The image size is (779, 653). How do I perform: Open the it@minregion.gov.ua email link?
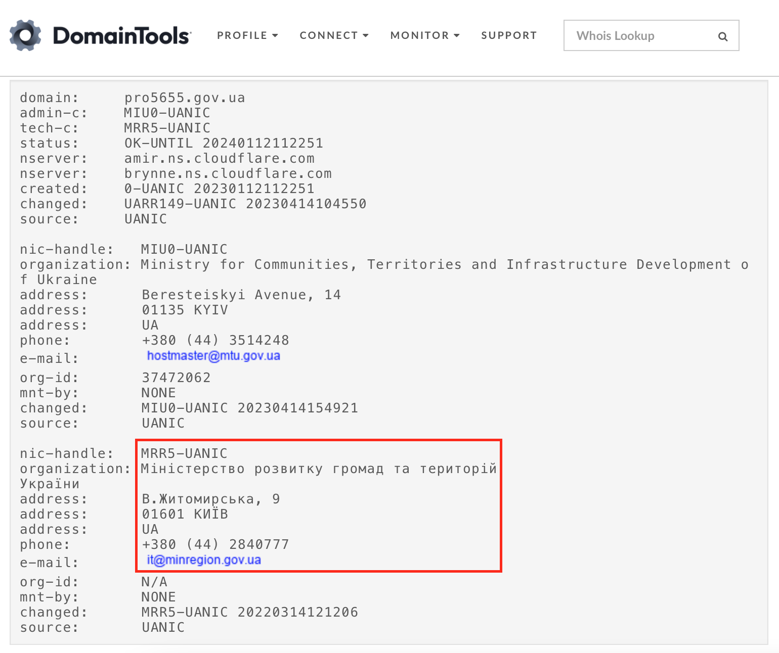(x=204, y=560)
